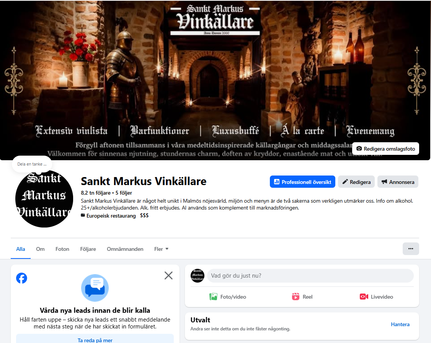Select the Omnämnanden tab
This screenshot has height=343, width=431.
coord(125,249)
